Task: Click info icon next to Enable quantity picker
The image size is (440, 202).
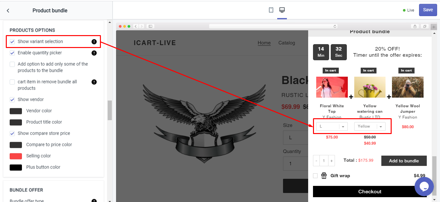Action: click(94, 53)
